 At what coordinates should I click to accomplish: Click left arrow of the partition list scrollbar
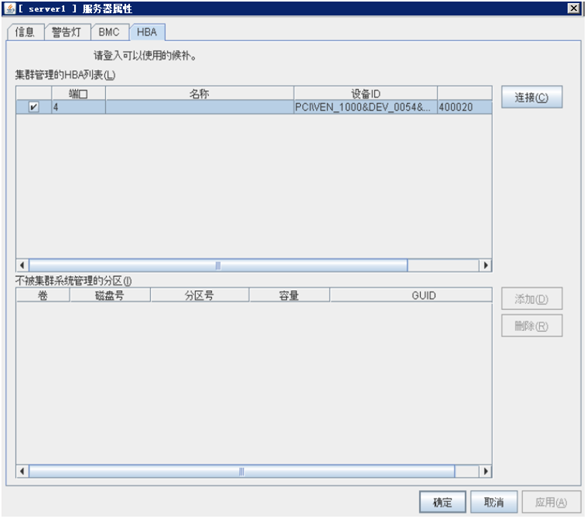click(x=22, y=471)
